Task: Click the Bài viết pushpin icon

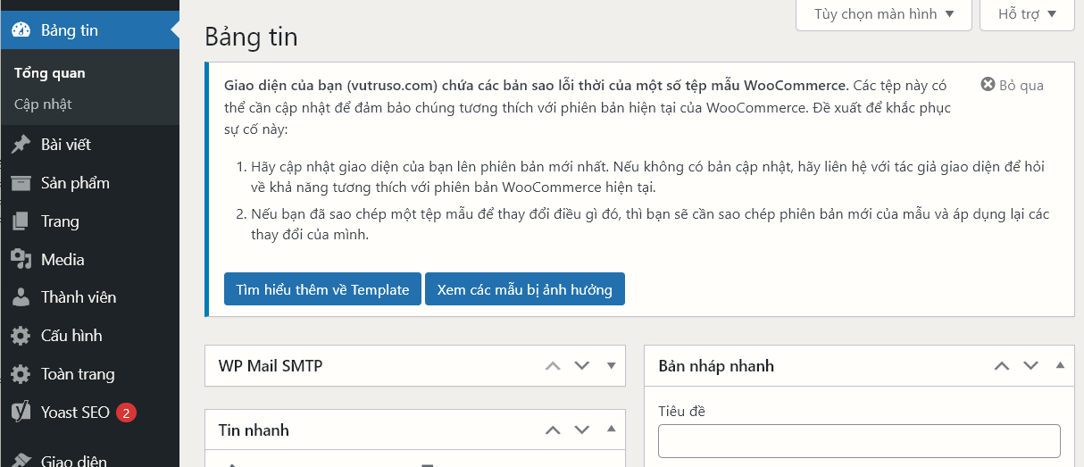Action: coord(21,145)
